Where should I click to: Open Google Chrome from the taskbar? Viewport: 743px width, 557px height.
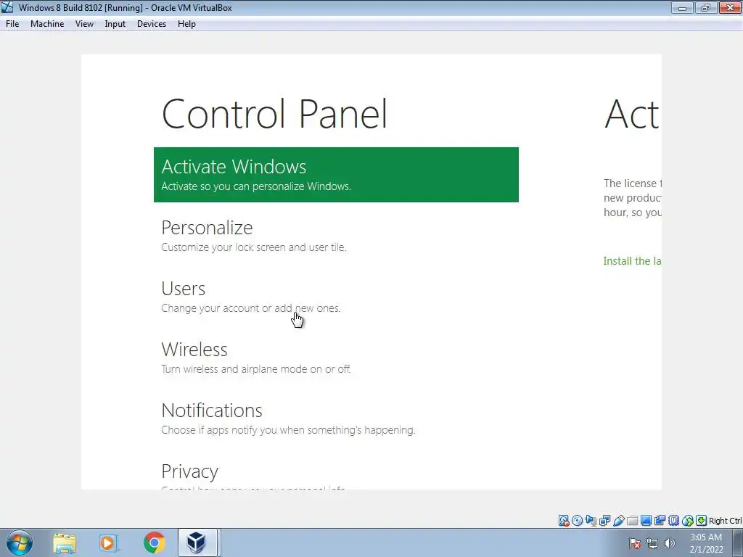154,542
